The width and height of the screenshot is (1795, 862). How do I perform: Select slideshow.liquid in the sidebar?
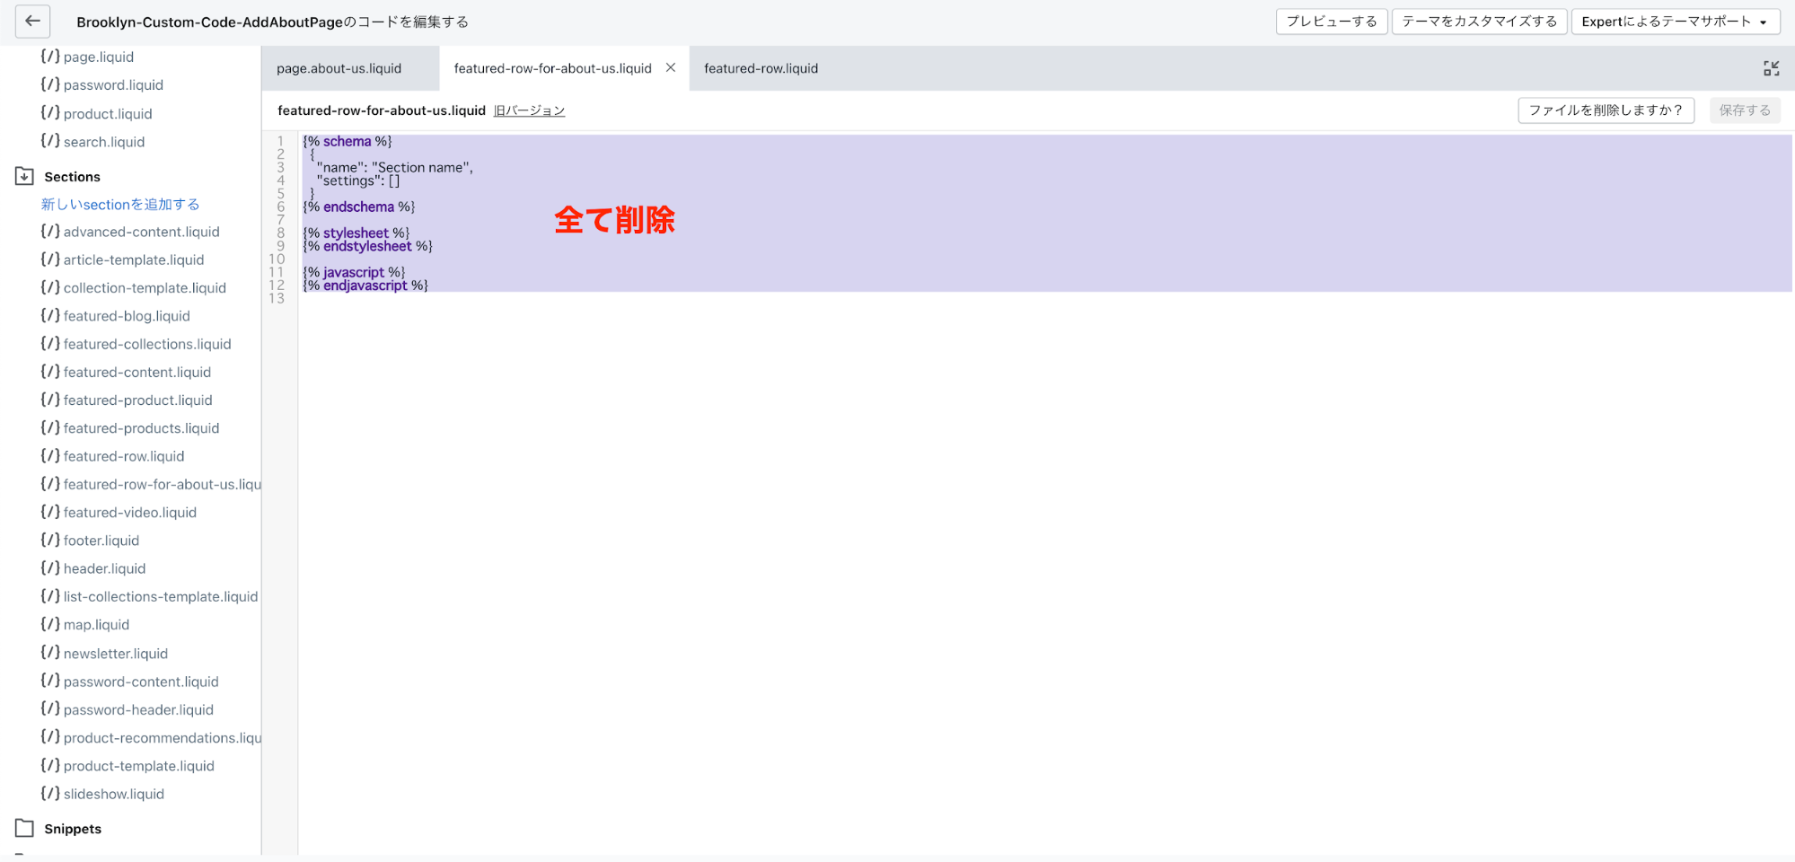(x=113, y=794)
